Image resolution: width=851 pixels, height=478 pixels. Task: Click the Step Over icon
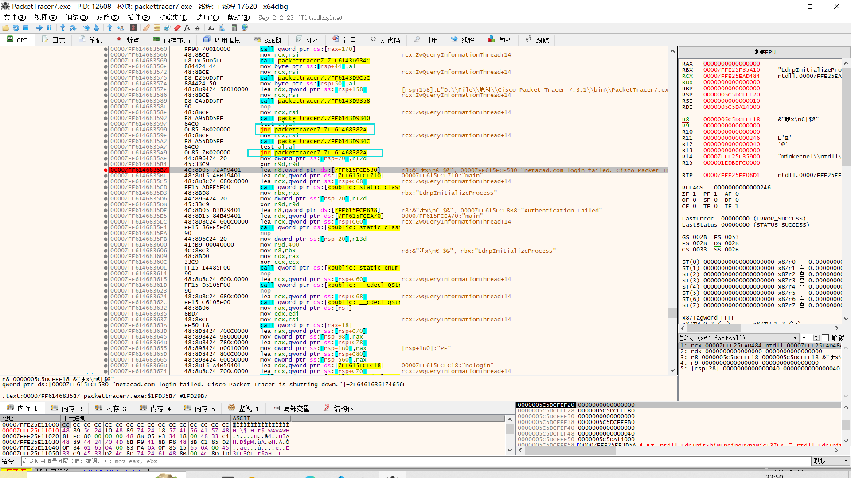coord(73,28)
